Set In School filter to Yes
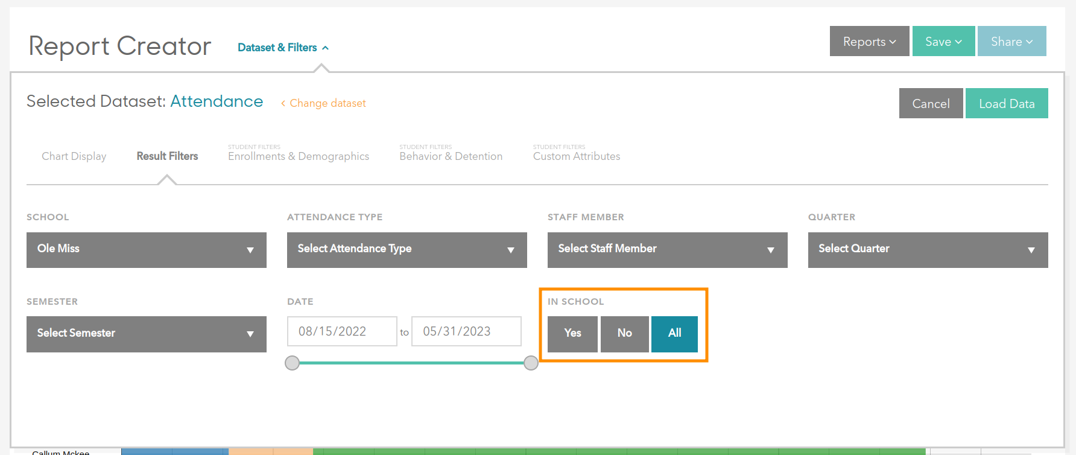This screenshot has height=455, width=1076. point(572,334)
